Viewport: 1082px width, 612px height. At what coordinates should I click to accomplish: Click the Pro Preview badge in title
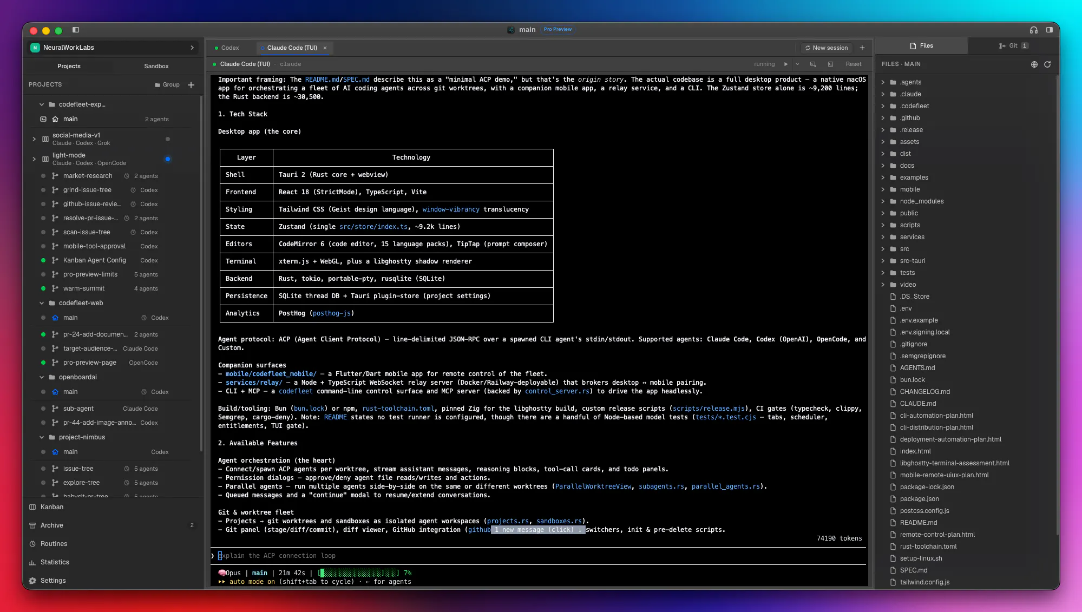coord(558,30)
